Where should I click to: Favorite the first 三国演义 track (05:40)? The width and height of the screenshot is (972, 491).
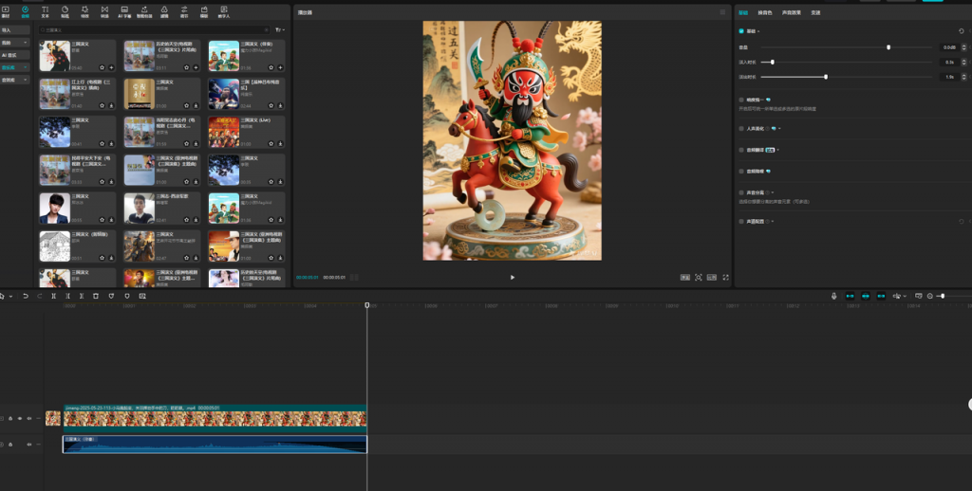coord(103,67)
